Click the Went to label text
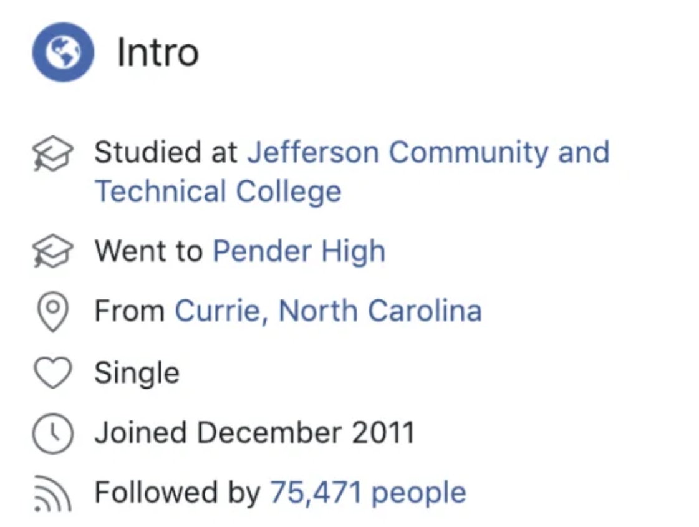This screenshot has height=527, width=699. coord(148,251)
